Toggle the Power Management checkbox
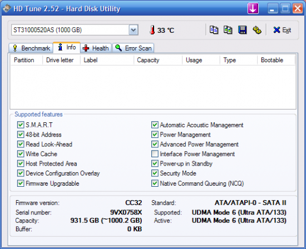Image resolution: width=306 pixels, height=249 pixels. (x=155, y=135)
